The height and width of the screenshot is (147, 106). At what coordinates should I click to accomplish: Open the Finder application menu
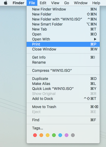coord(18,3)
